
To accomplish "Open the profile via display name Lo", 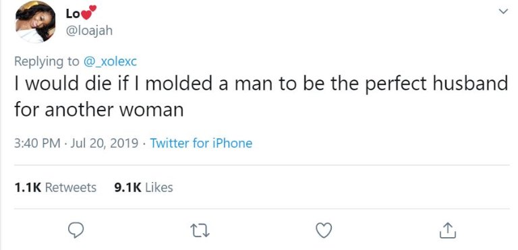I will coord(73,13).
